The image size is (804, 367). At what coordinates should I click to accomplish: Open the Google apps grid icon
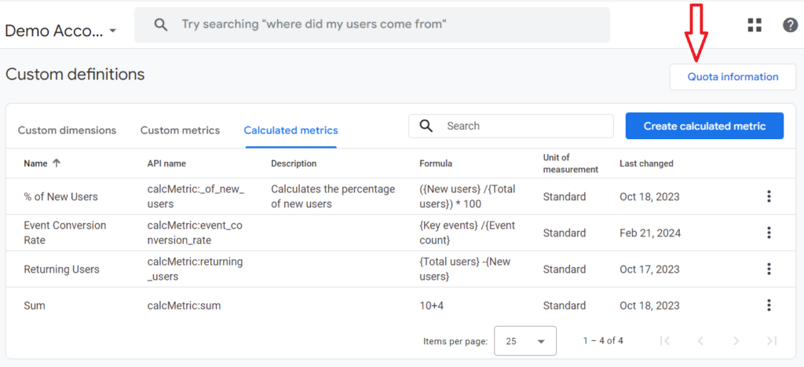click(755, 25)
